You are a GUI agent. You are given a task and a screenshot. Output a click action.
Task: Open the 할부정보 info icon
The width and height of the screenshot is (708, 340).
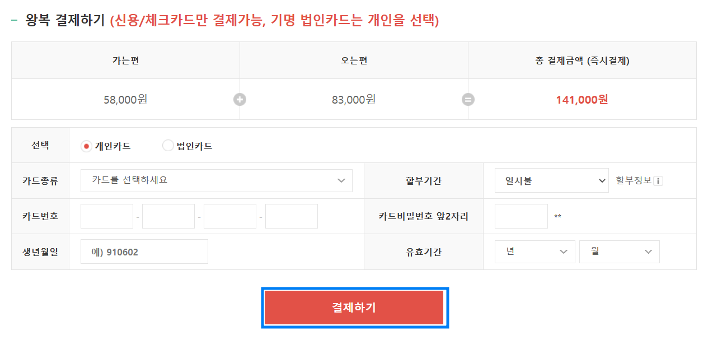pos(659,180)
